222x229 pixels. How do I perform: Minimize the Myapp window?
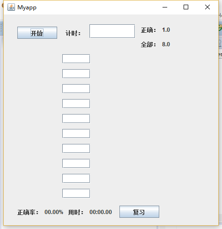[x=165, y=7]
